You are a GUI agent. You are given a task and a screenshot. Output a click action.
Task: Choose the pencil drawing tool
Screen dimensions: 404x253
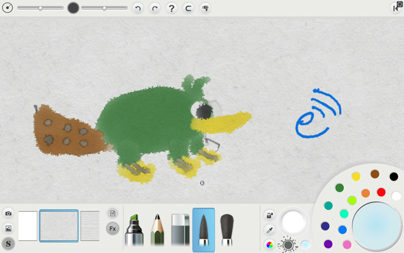click(157, 229)
